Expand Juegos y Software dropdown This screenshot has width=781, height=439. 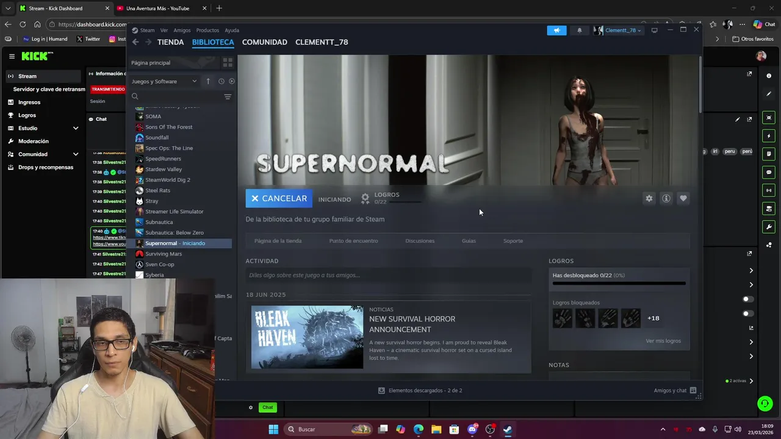164,81
